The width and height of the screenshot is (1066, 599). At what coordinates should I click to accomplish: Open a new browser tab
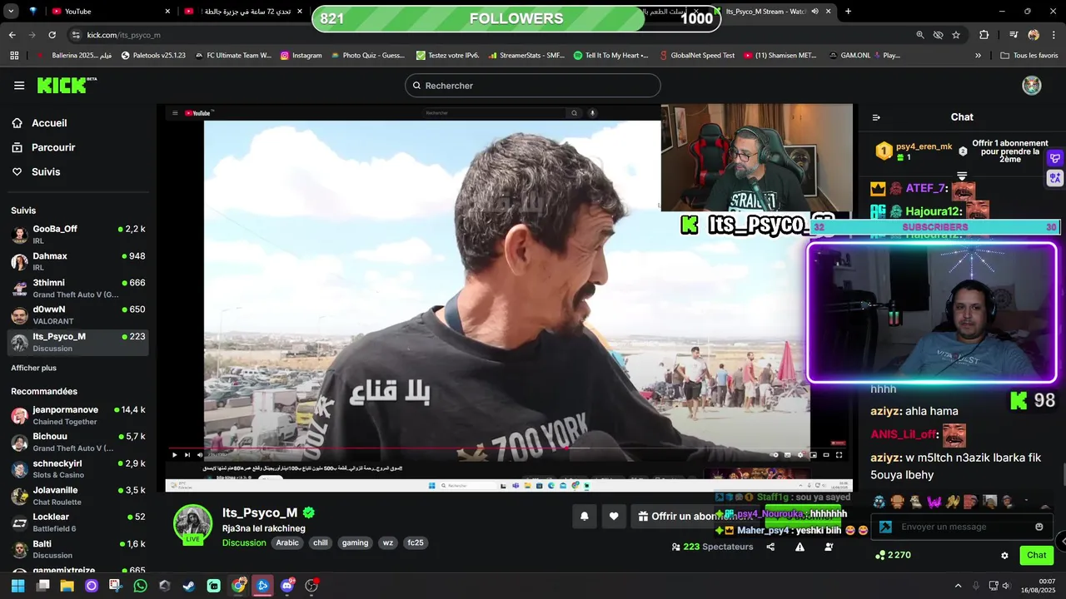(848, 11)
